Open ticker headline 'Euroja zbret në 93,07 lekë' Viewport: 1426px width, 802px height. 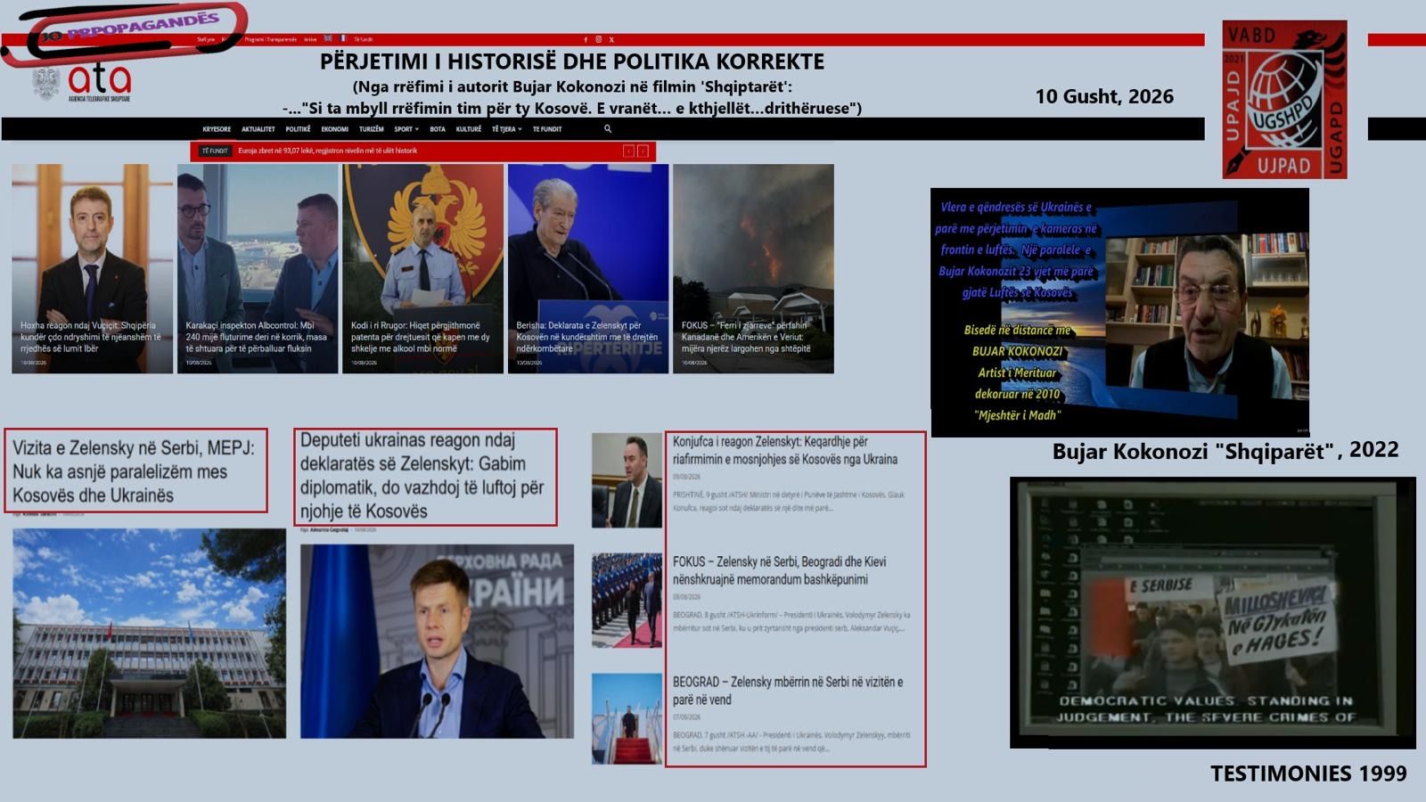point(327,151)
